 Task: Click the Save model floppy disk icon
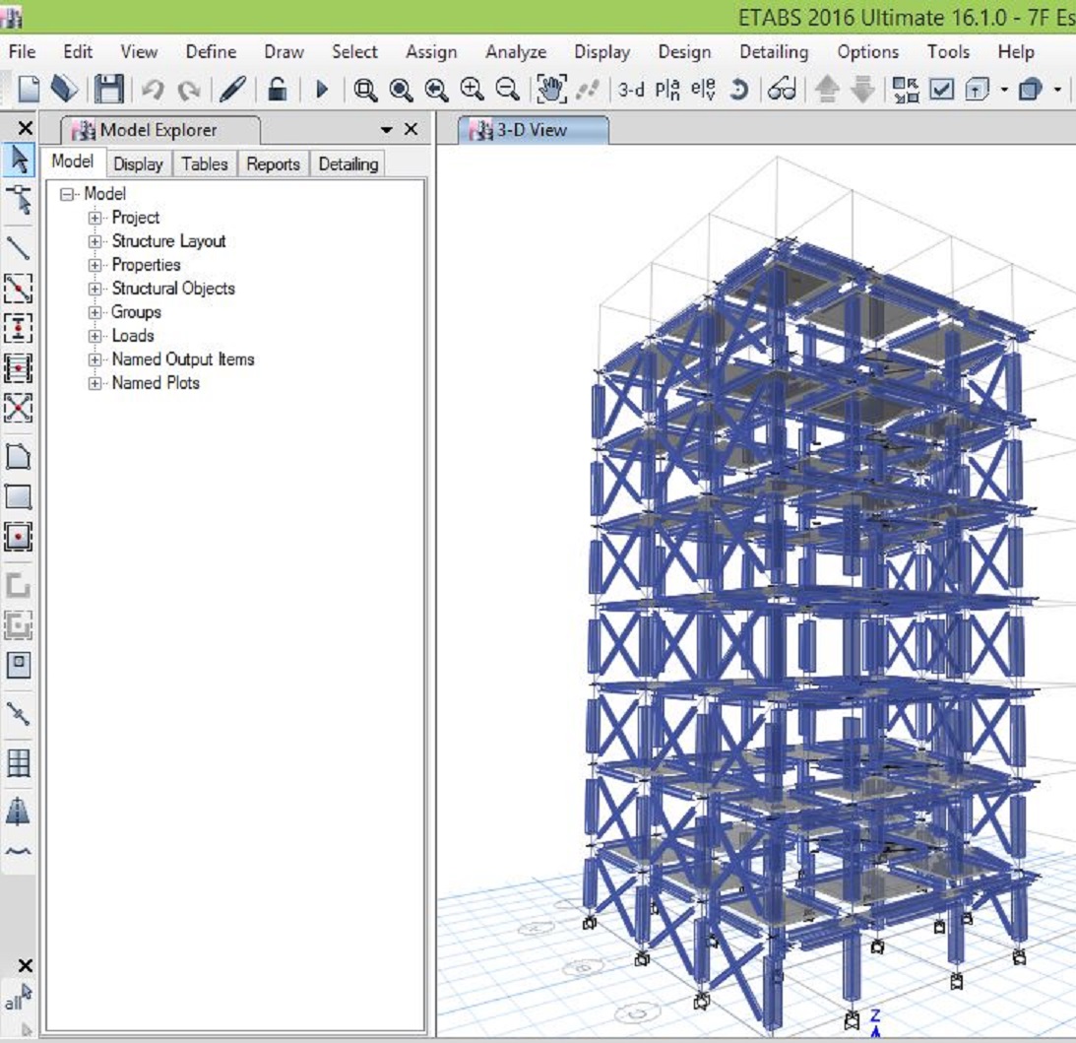pos(108,90)
